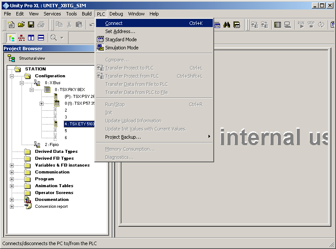Expand the Communication folder
The height and width of the screenshot is (249, 336).
(12, 172)
